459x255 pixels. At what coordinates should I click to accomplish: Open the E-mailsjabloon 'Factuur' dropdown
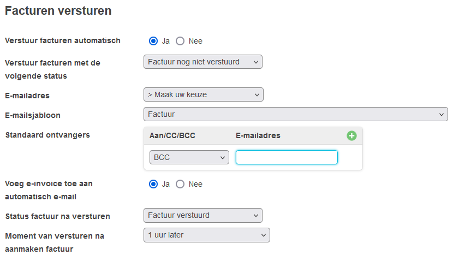click(295, 114)
